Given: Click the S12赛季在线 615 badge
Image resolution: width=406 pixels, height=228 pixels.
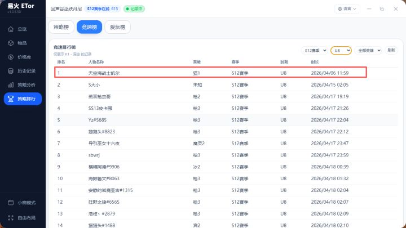Looking at the screenshot, I should point(103,9).
